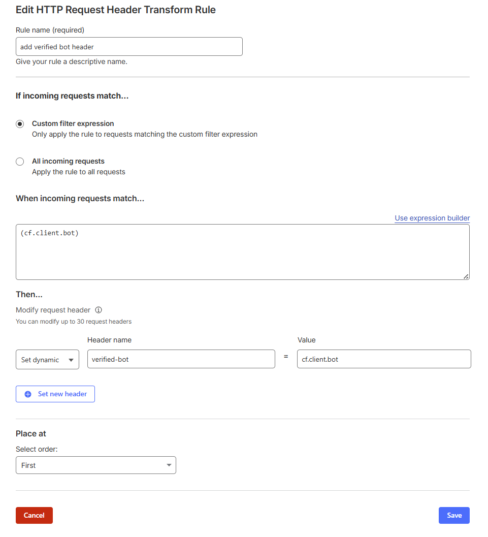
Task: Click the resize handle of the expression box
Action: point(466,276)
